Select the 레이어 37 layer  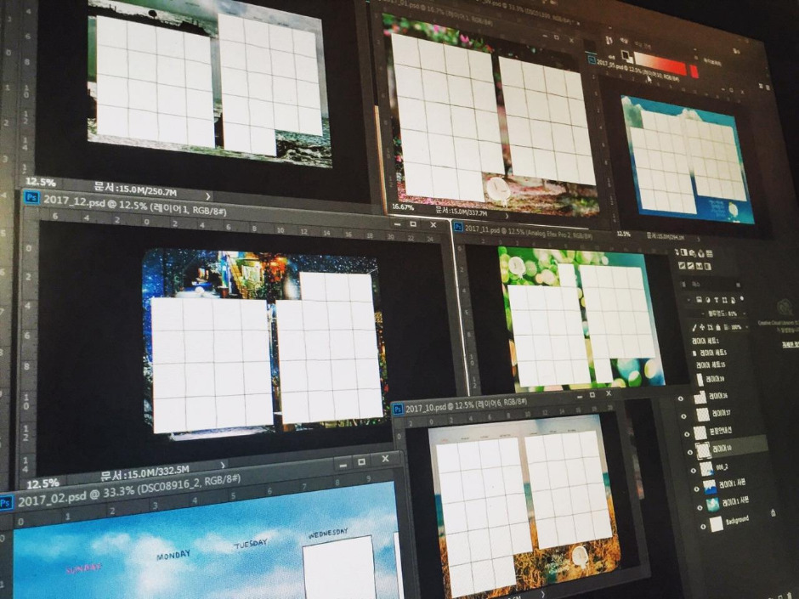(722, 414)
